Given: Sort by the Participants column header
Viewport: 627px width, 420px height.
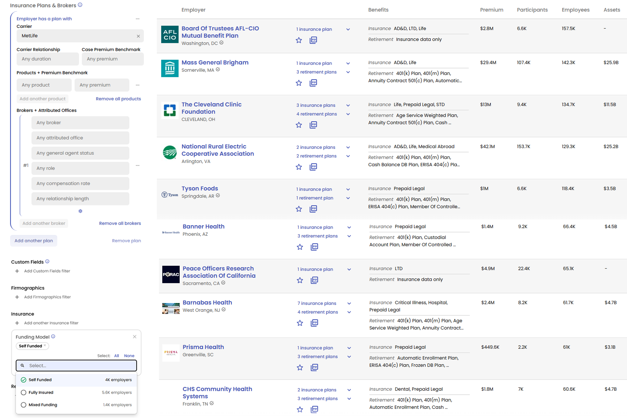Looking at the screenshot, I should point(532,10).
